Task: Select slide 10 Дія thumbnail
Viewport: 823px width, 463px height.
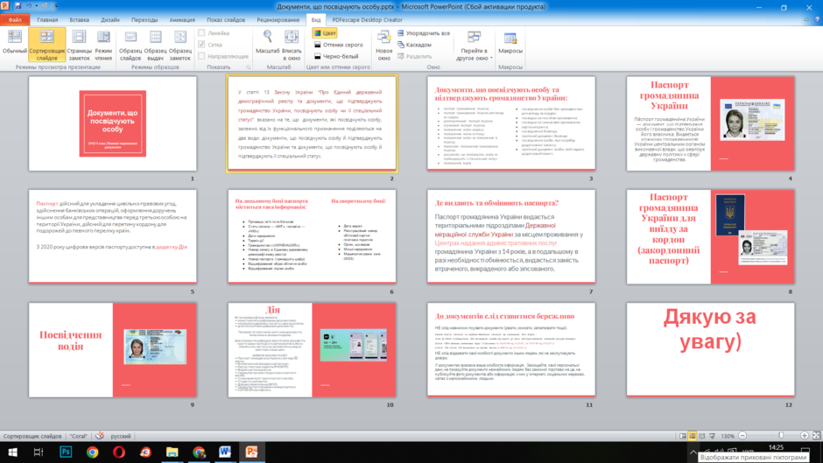Action: (x=312, y=349)
